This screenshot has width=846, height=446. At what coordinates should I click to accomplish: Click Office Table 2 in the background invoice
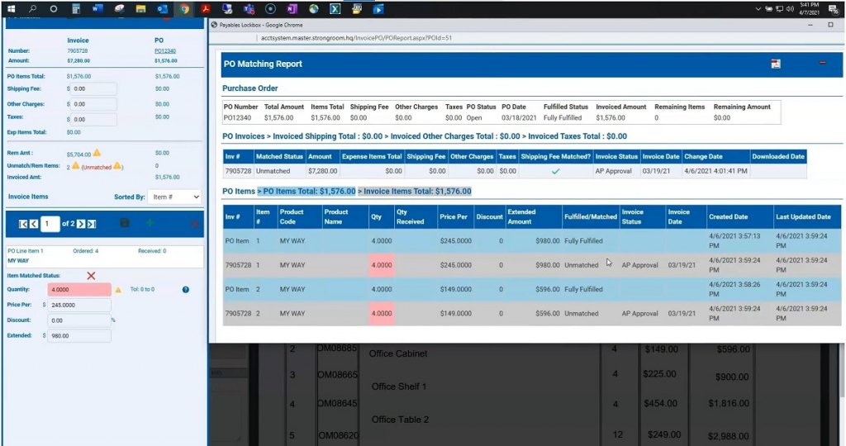400,420
